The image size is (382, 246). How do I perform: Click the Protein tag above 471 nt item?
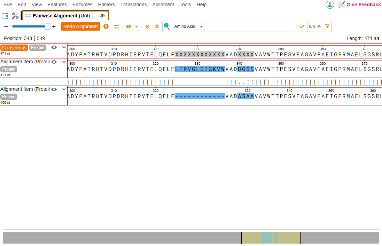pyautogui.click(x=9, y=69)
